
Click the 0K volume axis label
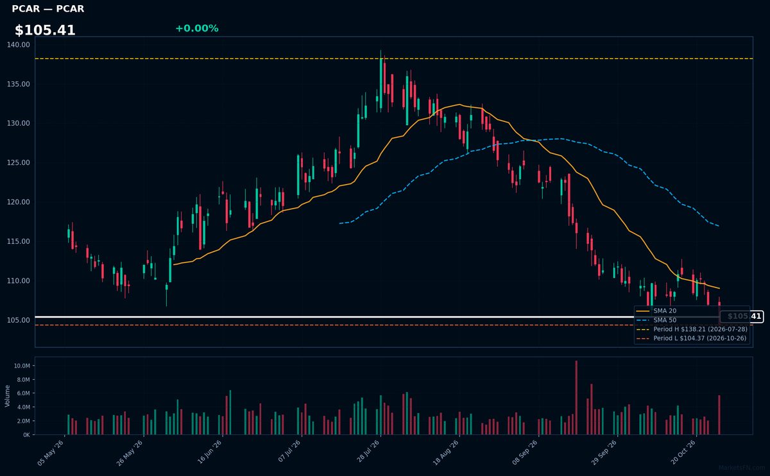[x=26, y=435]
